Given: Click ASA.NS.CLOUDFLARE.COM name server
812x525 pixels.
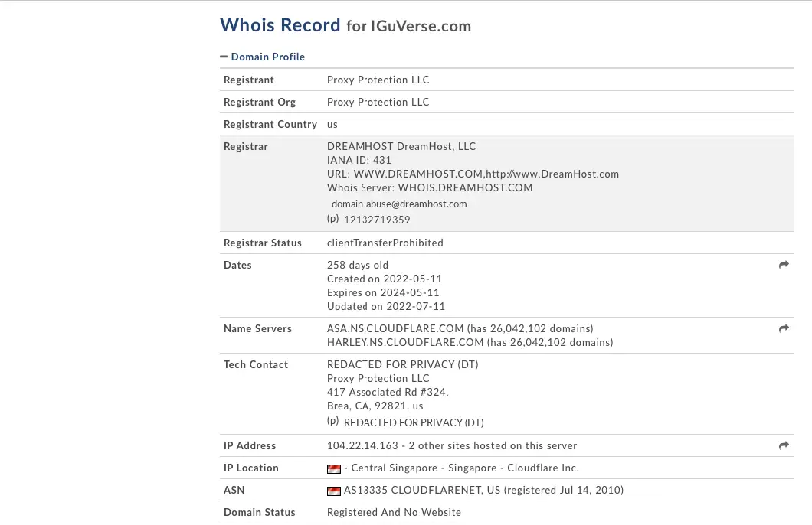Looking at the screenshot, I should click(x=395, y=328).
